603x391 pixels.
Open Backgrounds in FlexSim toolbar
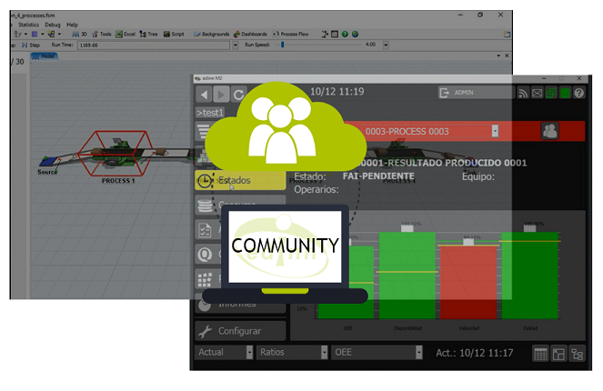click(x=212, y=35)
